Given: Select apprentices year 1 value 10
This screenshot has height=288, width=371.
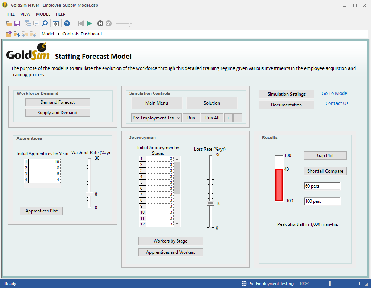Looking at the screenshot, I should [44, 162].
